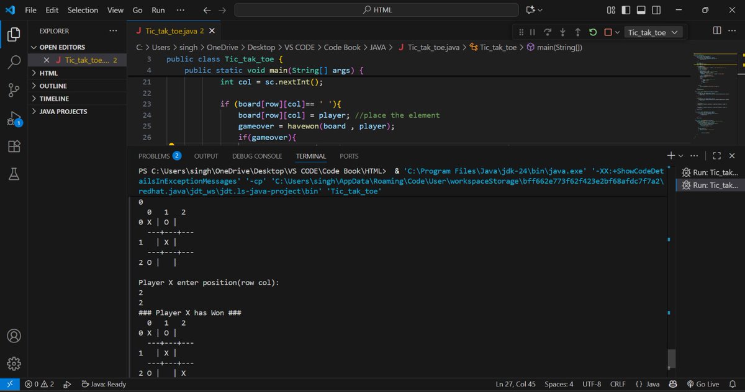The height and width of the screenshot is (392, 745).
Task: Click the Go Live button
Action: pyautogui.click(x=703, y=385)
